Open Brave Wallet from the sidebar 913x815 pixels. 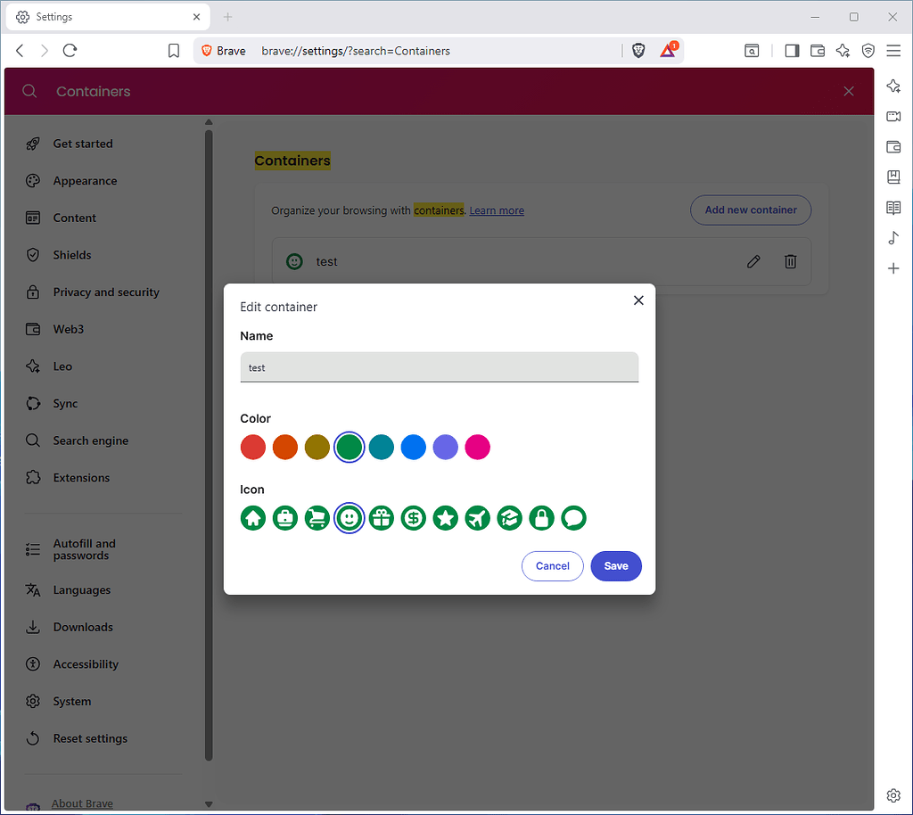click(894, 147)
